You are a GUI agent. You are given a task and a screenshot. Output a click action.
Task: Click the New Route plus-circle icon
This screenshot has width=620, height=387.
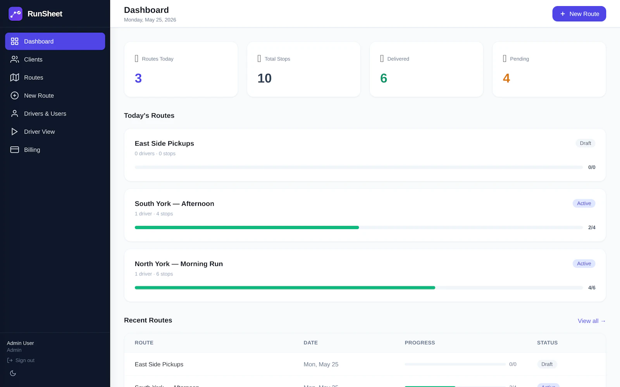pos(15,96)
